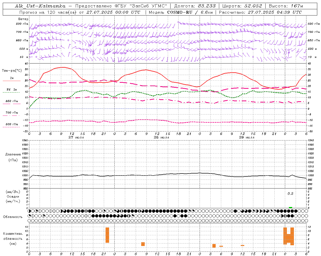Click the '28 июля' date label

[161, 137]
